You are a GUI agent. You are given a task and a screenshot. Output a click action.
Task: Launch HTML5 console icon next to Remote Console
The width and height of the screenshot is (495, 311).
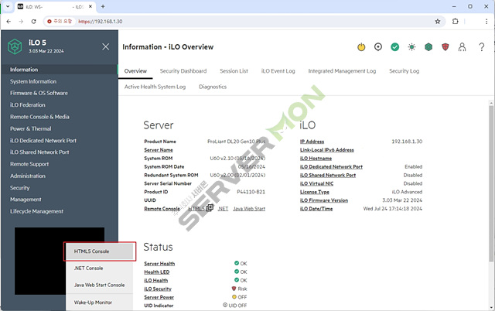tap(210, 208)
